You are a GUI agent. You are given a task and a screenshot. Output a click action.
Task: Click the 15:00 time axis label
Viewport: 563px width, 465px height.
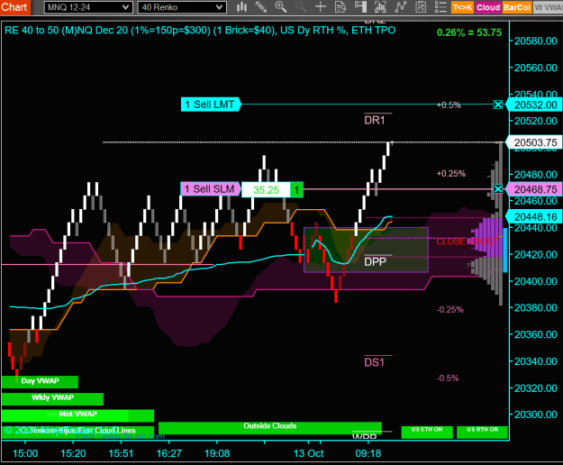coord(25,453)
